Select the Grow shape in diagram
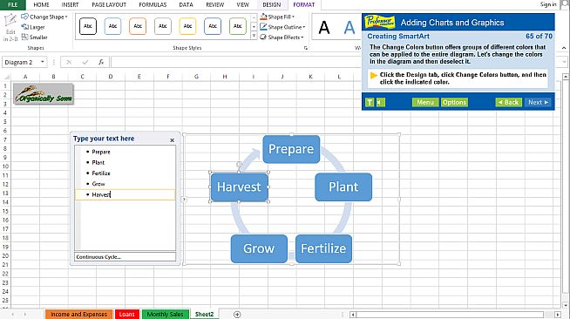Viewport: 570px width, 319px height. point(259,249)
